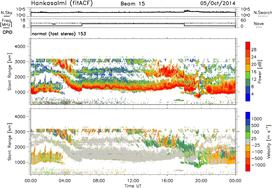Screen dimensions: 272x188
Task: Click the Time UT axis title
Action: (133, 186)
